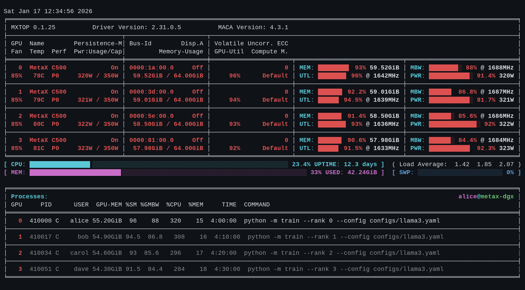Click the rank 3 python train command

[x=346, y=269]
